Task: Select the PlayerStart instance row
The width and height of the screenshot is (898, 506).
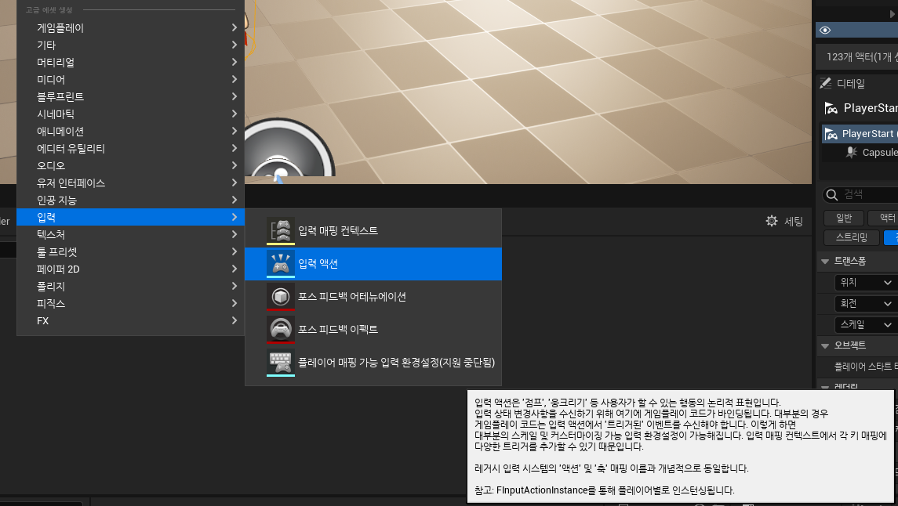Action: [860, 134]
